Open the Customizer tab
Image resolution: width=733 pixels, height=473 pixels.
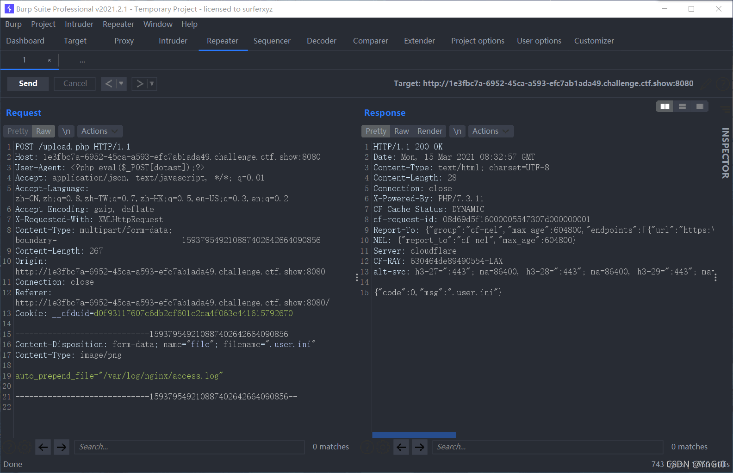coord(594,41)
